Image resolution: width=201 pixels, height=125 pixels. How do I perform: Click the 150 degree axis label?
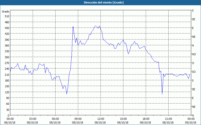click(7, 86)
